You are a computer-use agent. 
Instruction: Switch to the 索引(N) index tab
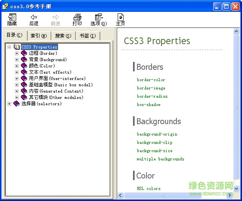point(39,36)
